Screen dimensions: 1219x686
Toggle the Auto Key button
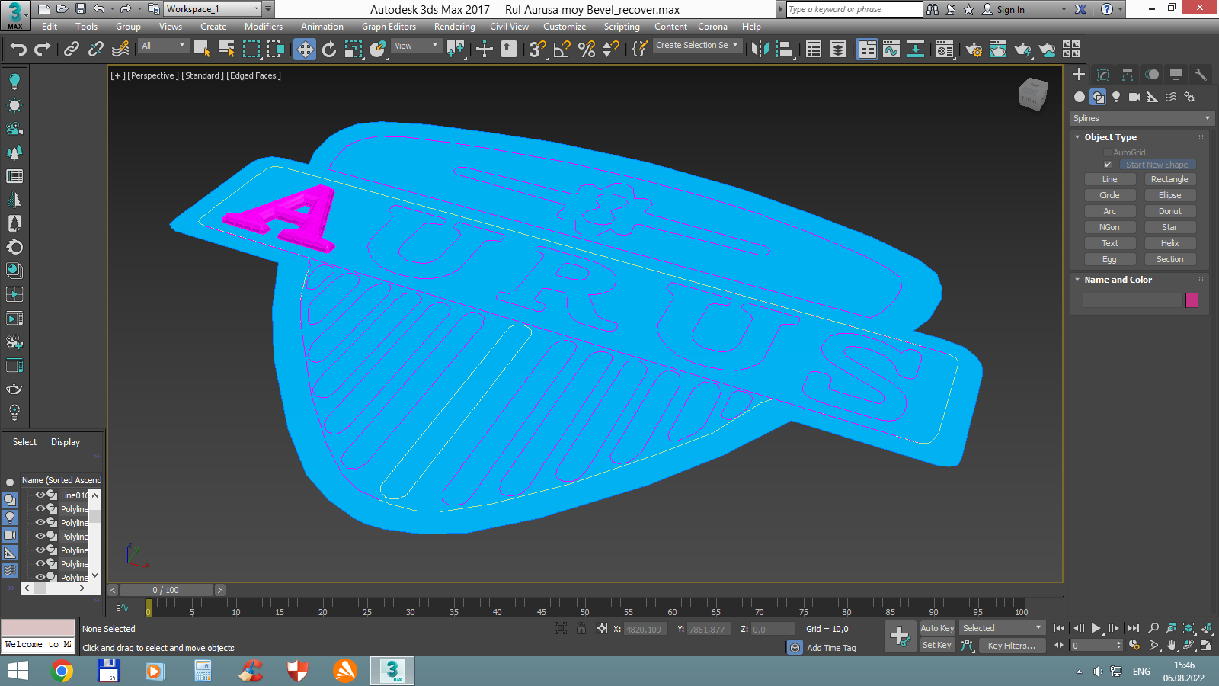pos(937,628)
